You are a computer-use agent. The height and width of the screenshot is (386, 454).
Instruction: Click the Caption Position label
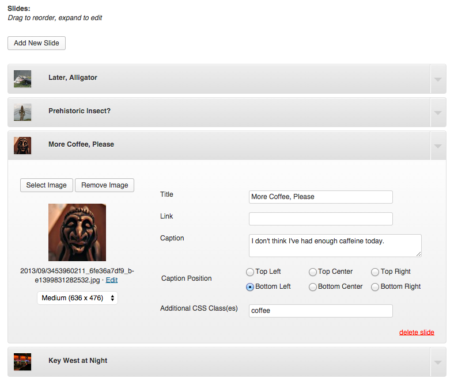(x=187, y=278)
